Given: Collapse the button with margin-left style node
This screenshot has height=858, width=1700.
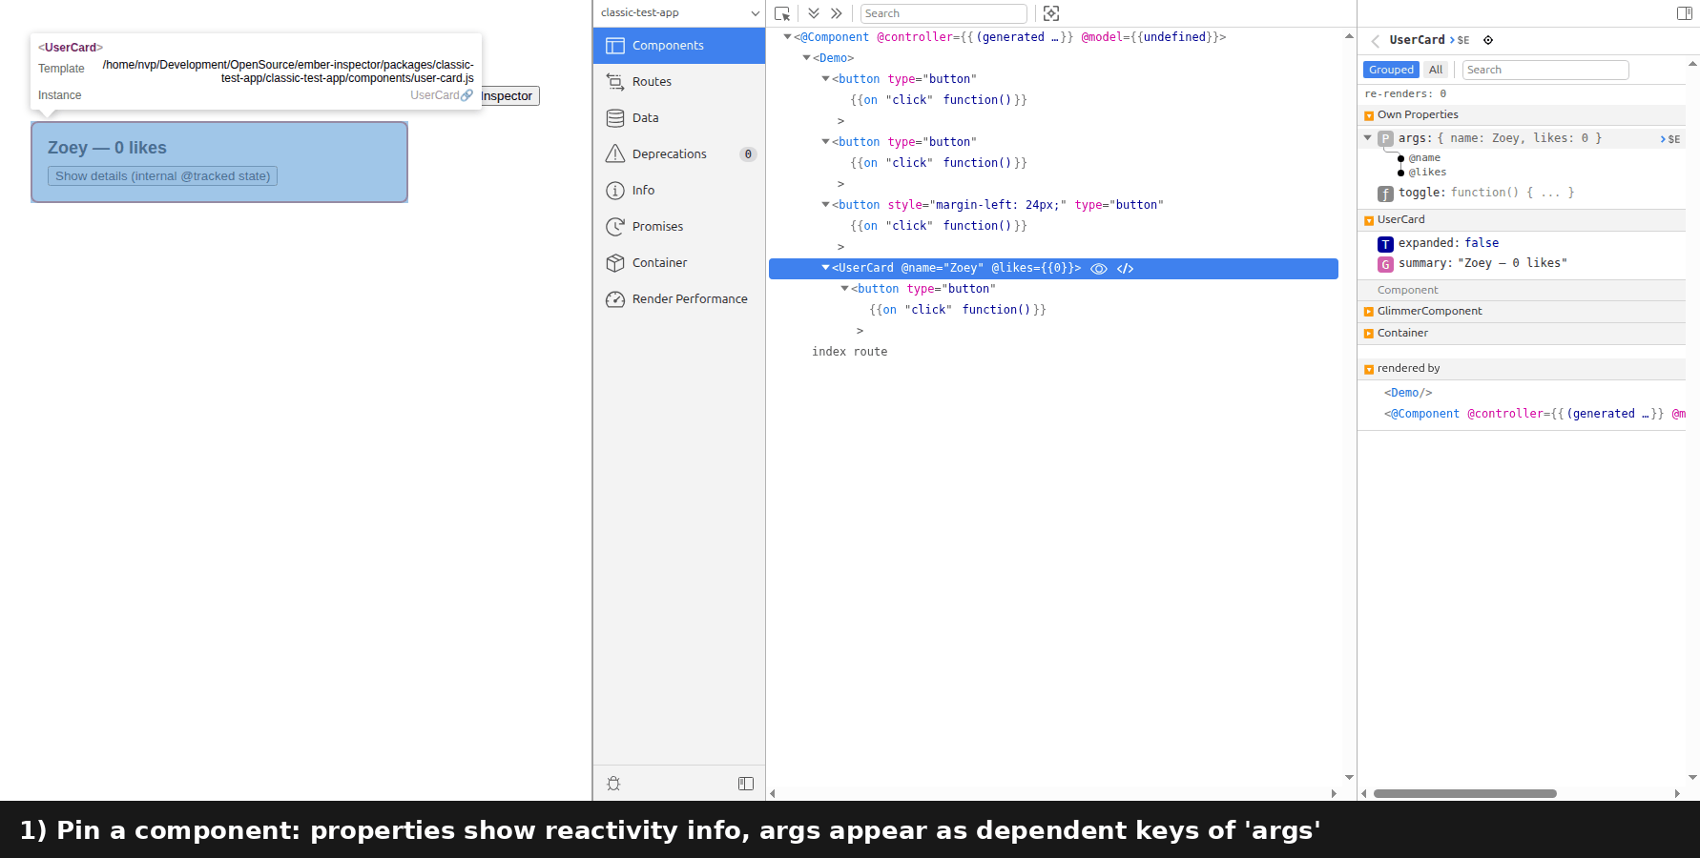Looking at the screenshot, I should [825, 205].
